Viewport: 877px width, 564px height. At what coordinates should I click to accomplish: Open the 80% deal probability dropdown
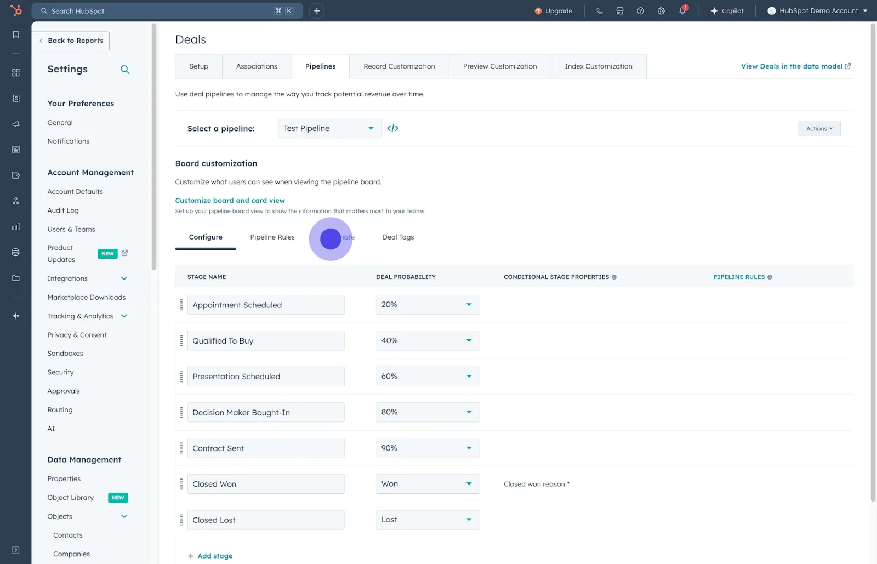click(x=428, y=412)
